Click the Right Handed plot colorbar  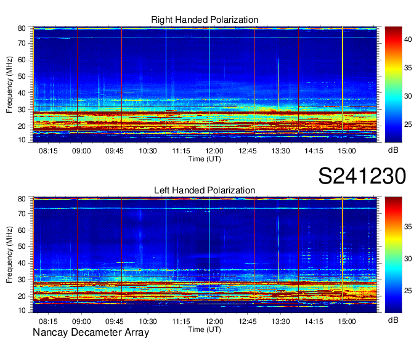(x=393, y=84)
